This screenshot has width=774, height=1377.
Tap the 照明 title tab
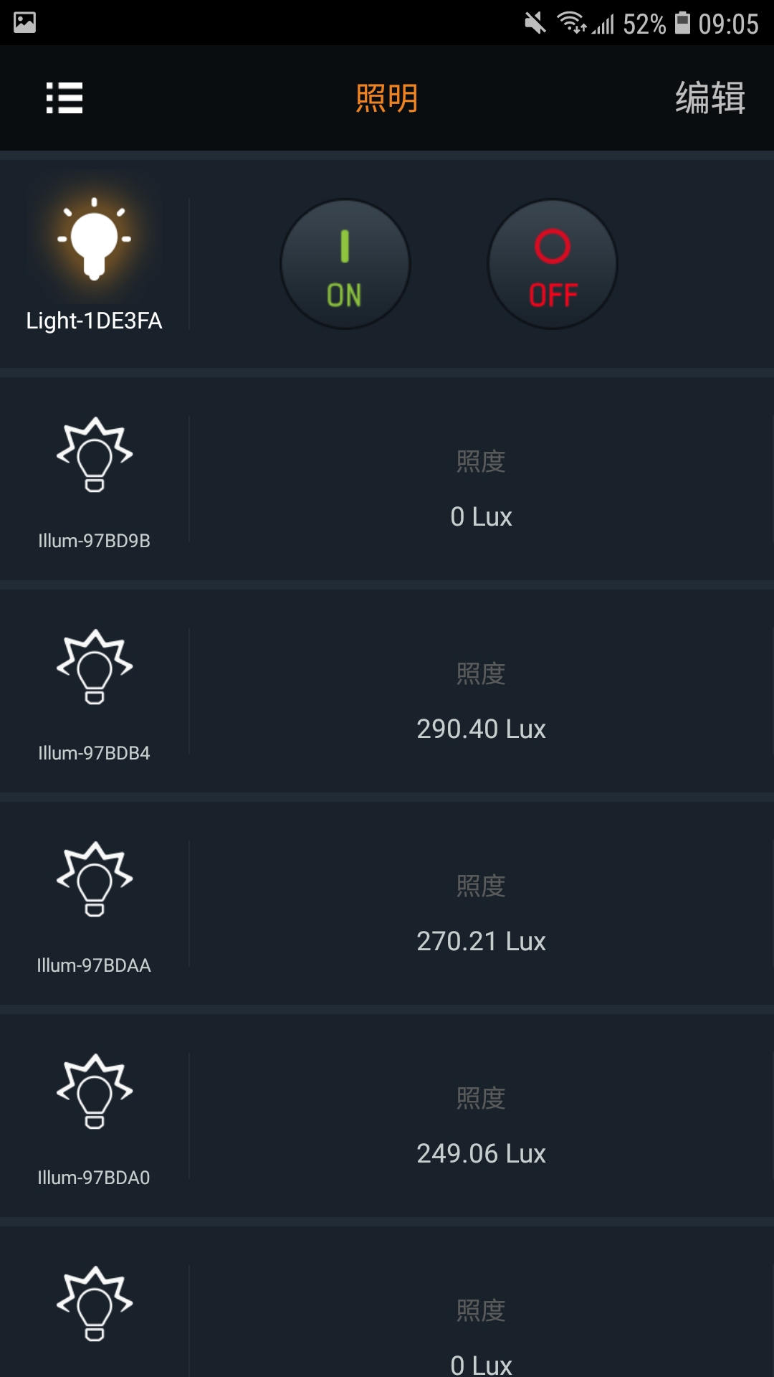(x=387, y=98)
